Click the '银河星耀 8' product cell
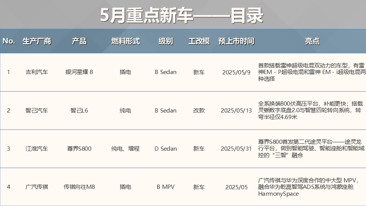Image resolution: width=366 pixels, height=206 pixels. 79,72
